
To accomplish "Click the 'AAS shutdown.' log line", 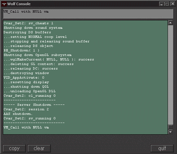I will (x=18, y=114).
